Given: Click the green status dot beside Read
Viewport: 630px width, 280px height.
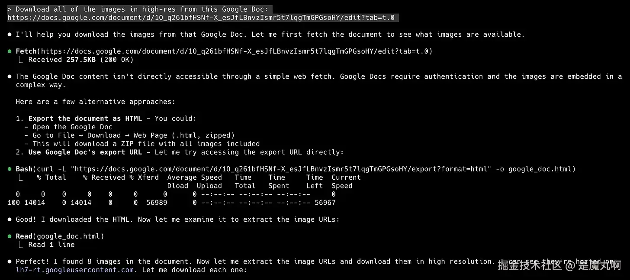Looking at the screenshot, I should pos(10,236).
